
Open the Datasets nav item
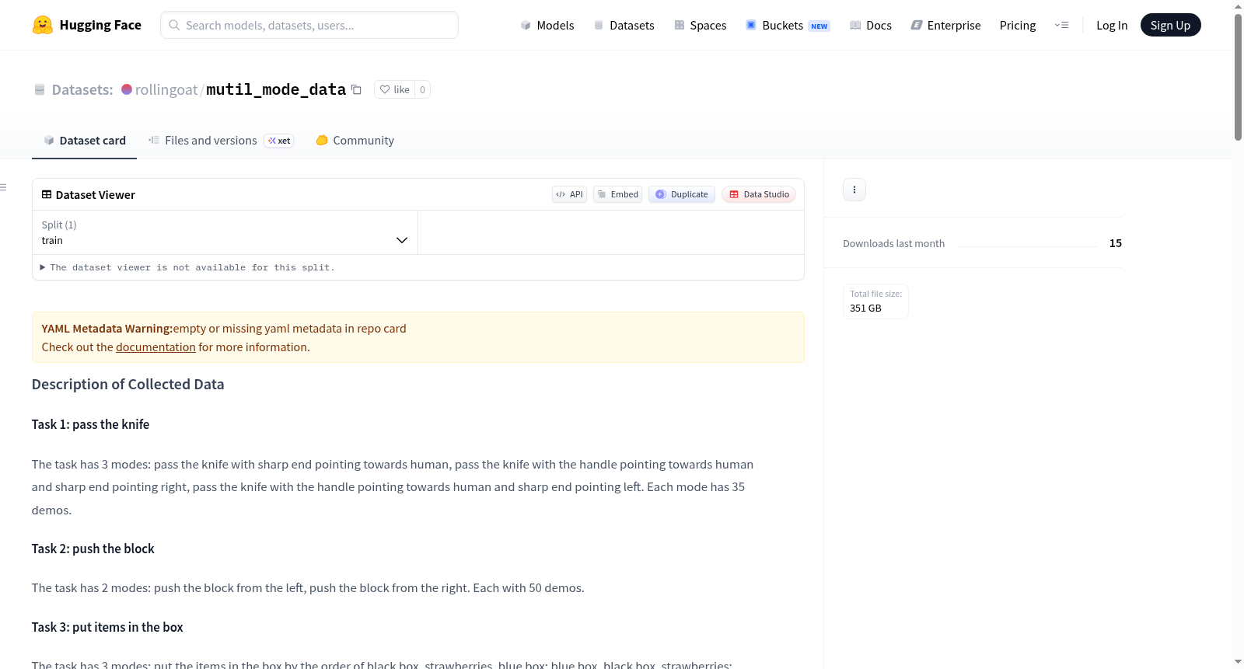[624, 25]
